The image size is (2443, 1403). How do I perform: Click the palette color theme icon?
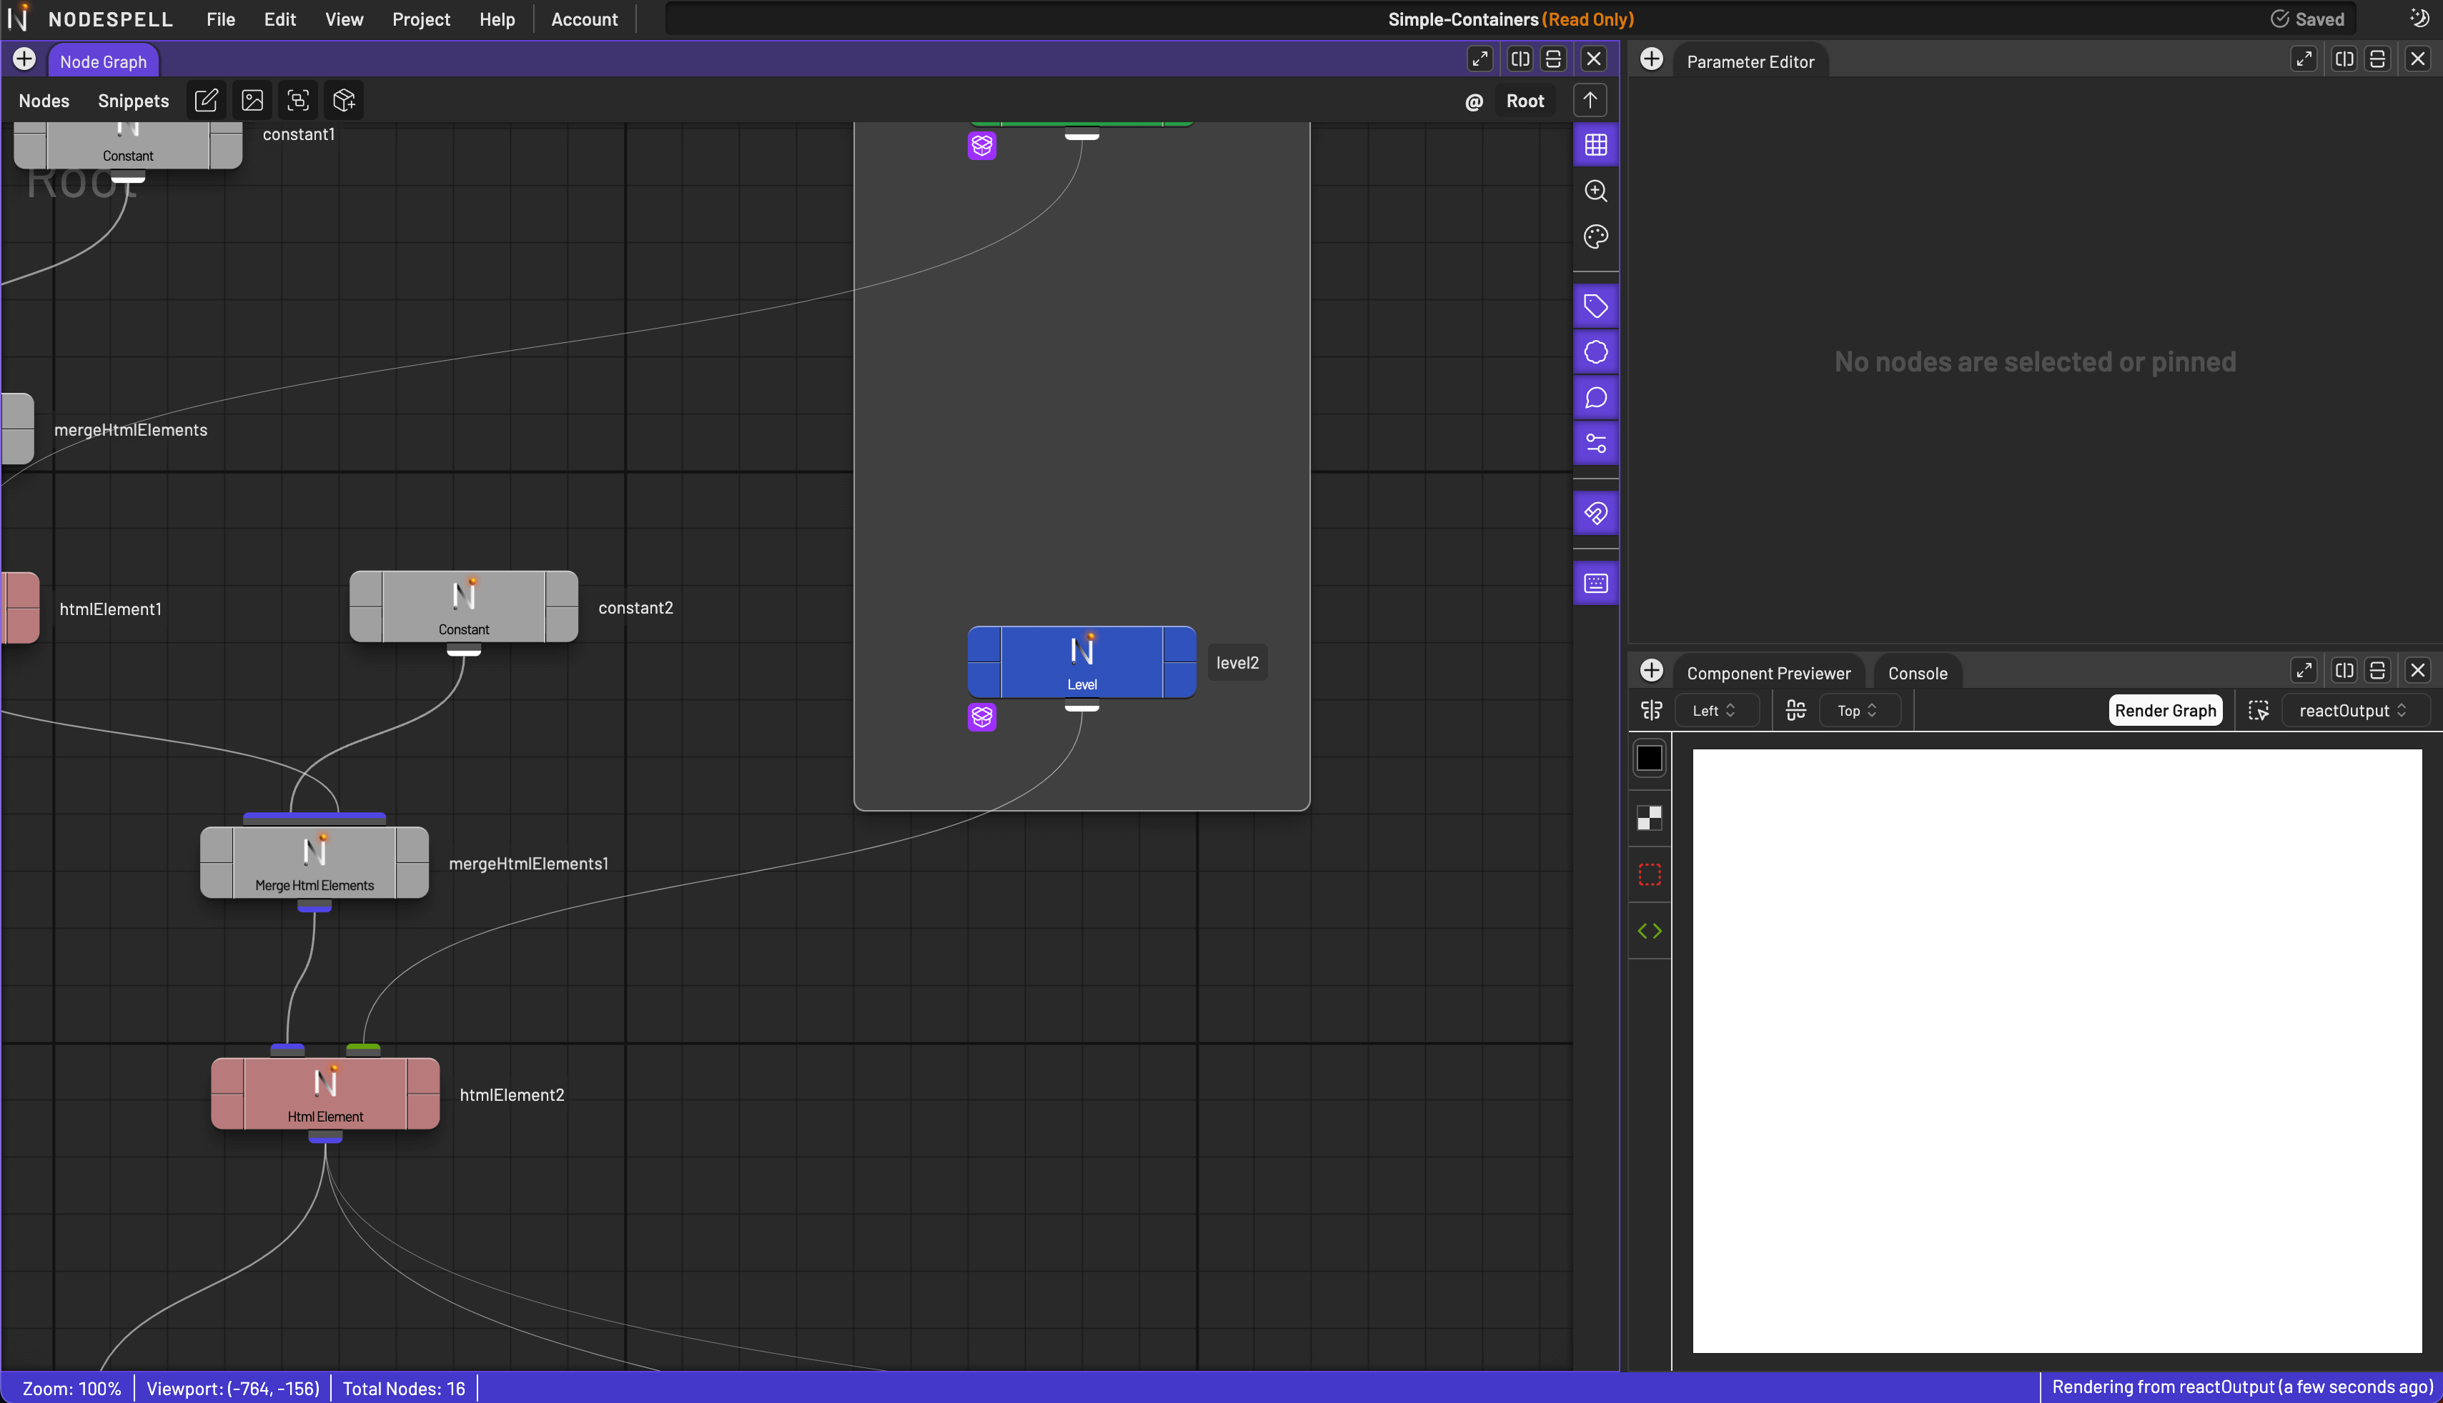(x=1595, y=236)
